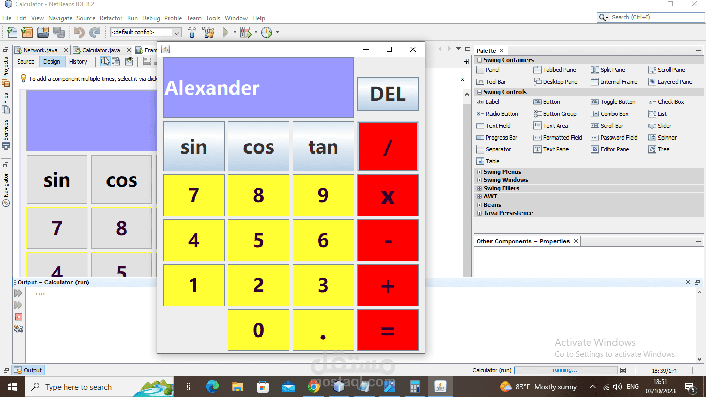Stop the run via the red output icon

(x=19, y=317)
